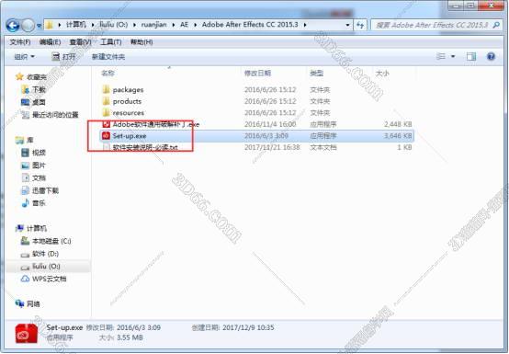Image resolution: width=509 pixels, height=354 pixels.
Task: Click 新建文件夹 toolbar button
Action: 108,57
